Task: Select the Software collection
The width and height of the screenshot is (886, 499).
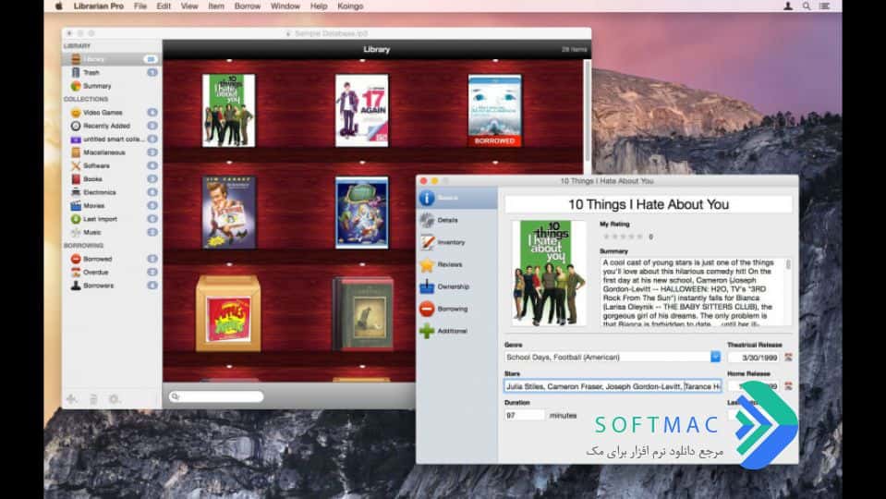Action: coord(111,165)
